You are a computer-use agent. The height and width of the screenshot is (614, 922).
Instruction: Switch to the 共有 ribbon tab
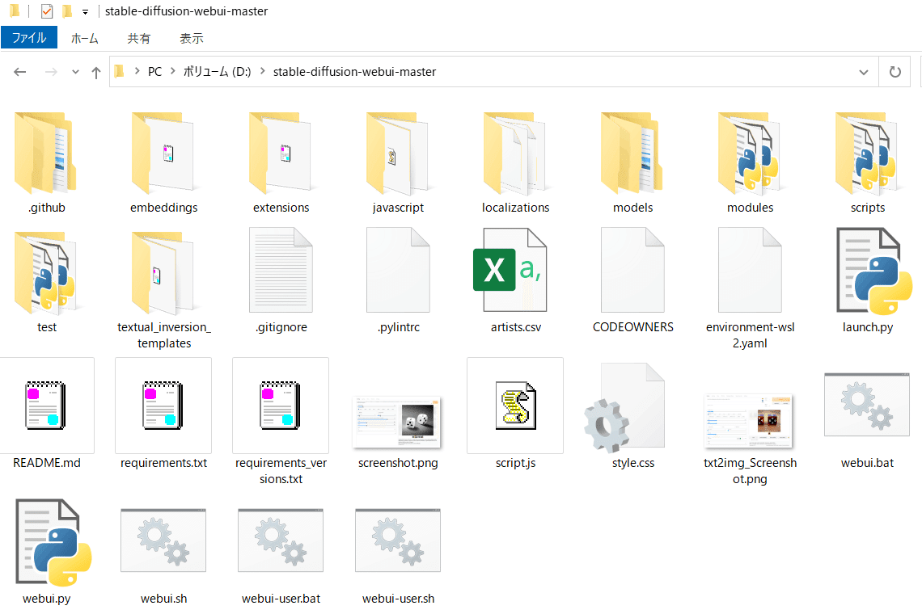tap(139, 38)
